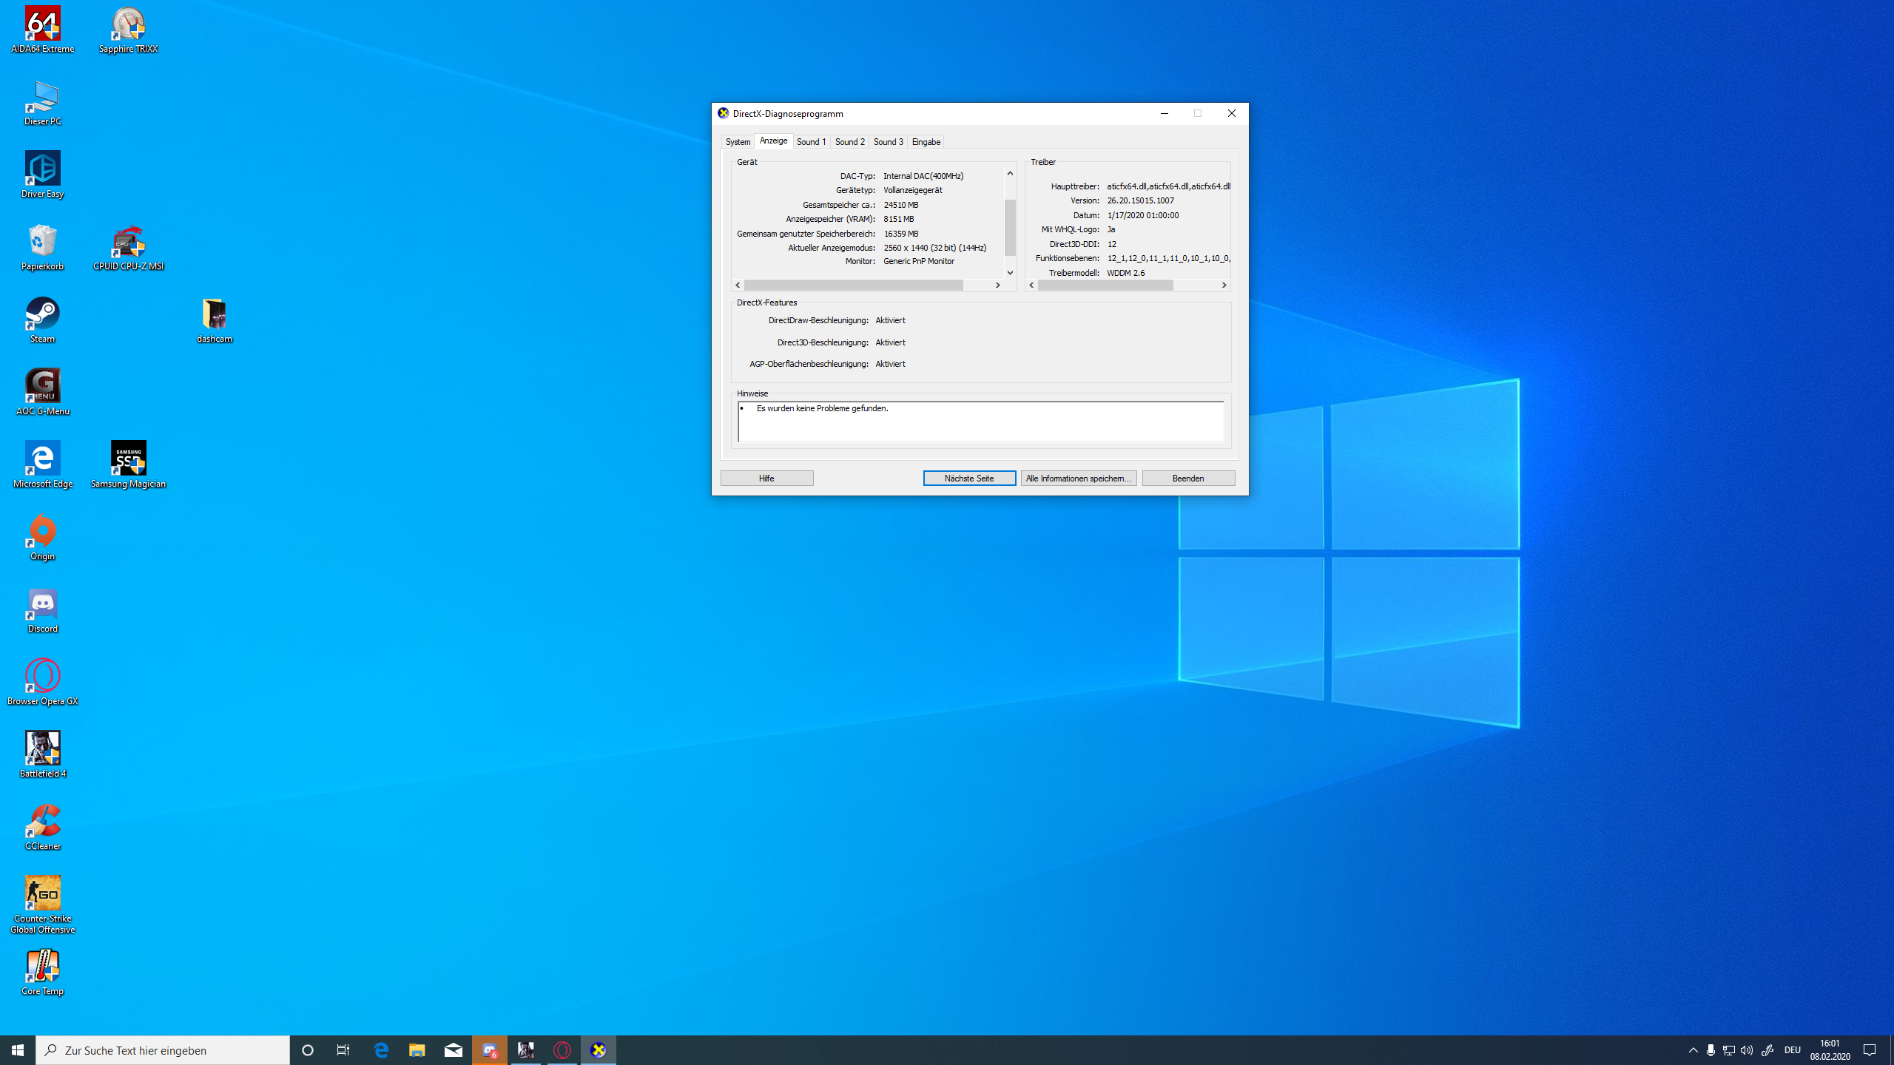Open the dashcam folder on the desktop
This screenshot has width=1894, height=1065.
point(215,314)
